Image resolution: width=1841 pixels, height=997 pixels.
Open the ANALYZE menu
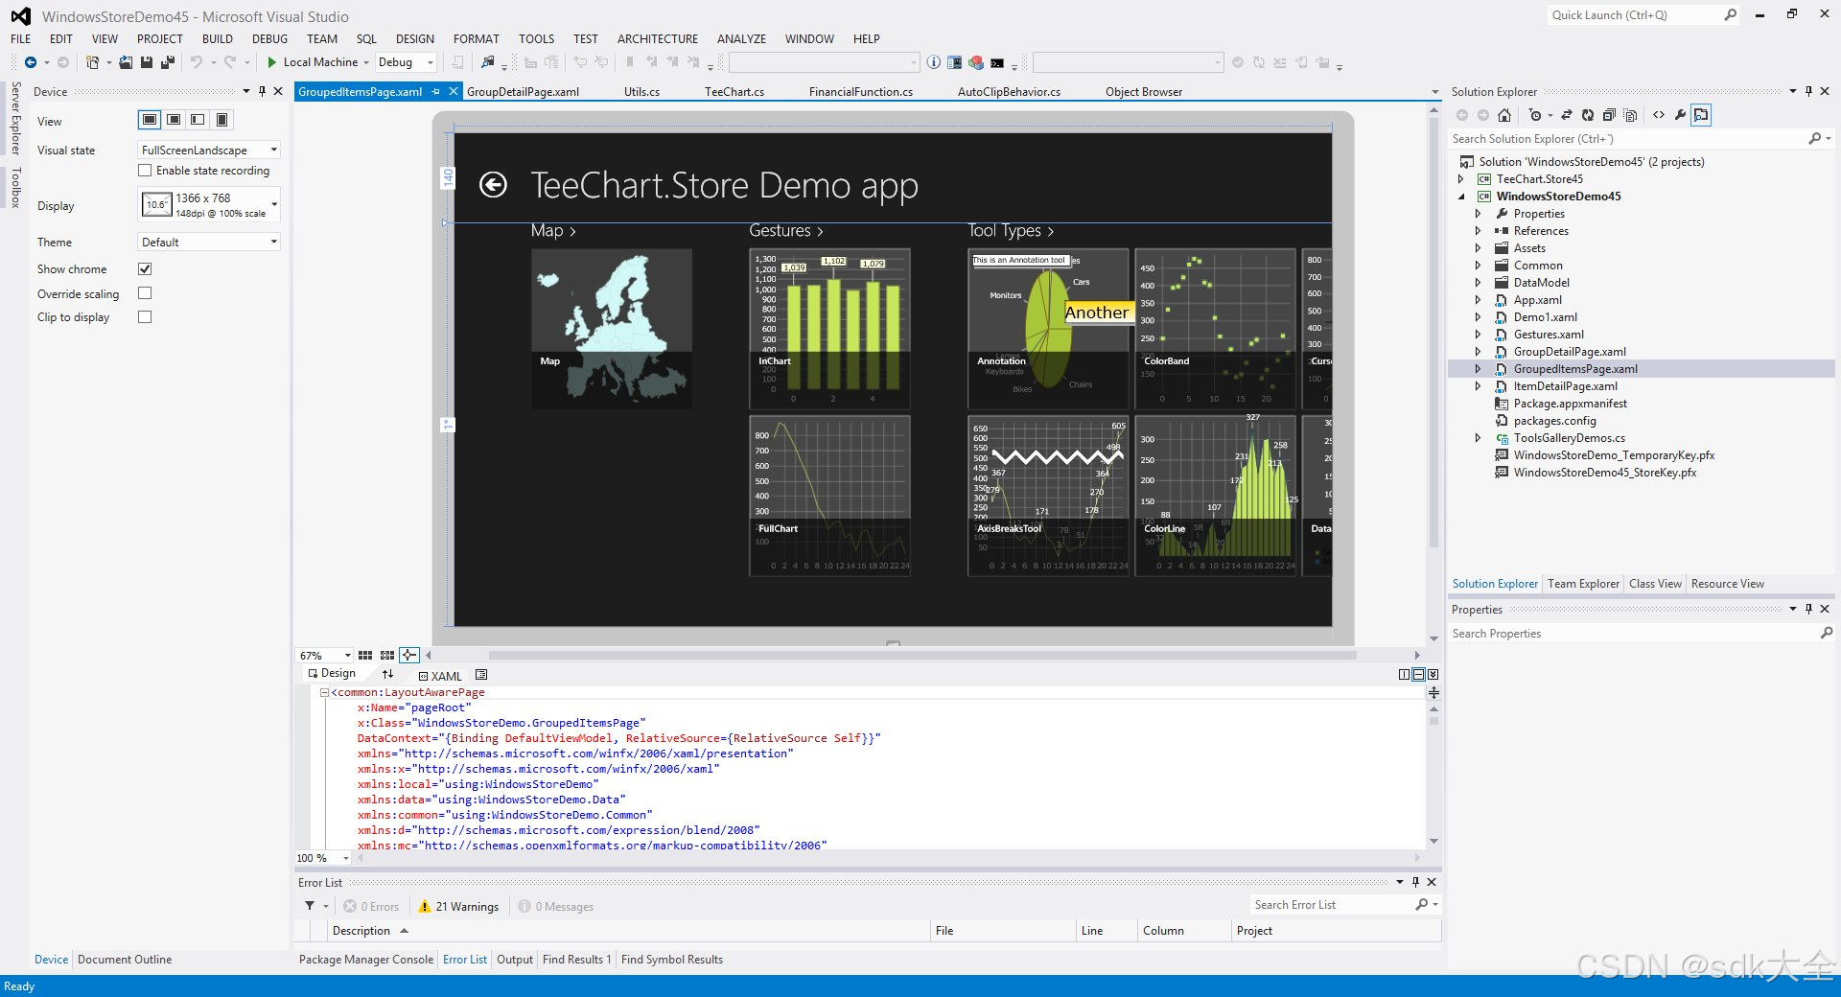pyautogui.click(x=741, y=39)
